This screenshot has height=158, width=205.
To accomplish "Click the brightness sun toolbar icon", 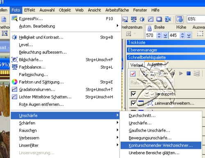I will point(142,19).
